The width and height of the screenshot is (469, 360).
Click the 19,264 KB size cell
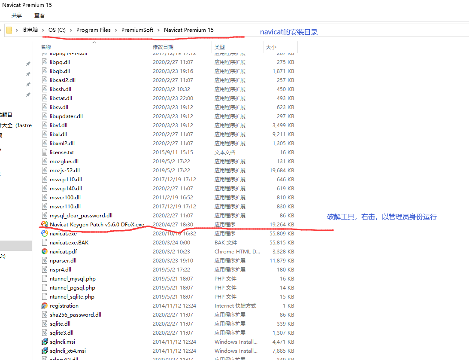[282, 224]
